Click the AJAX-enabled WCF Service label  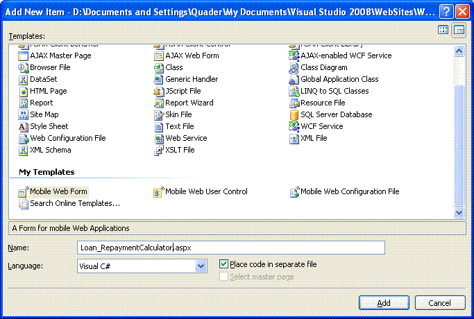[346, 55]
